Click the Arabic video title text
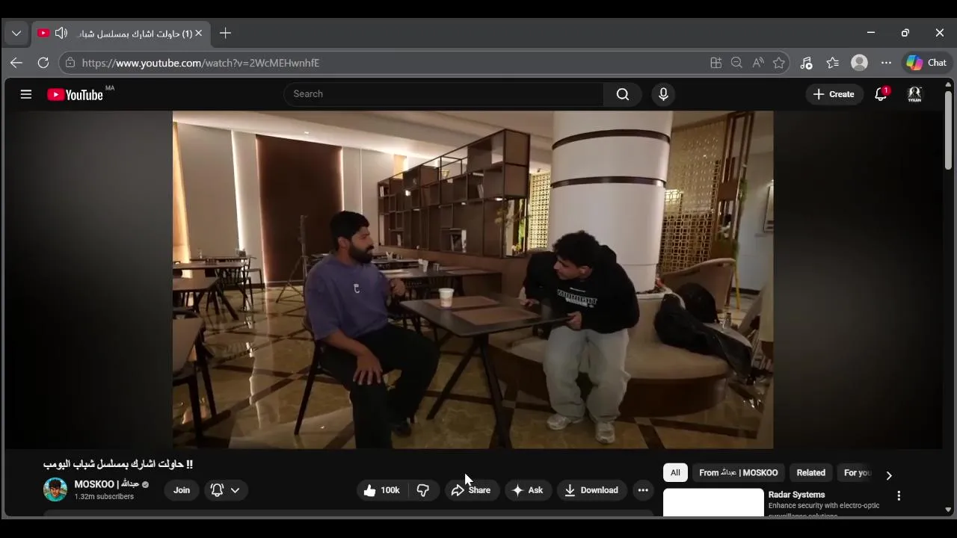Screen dimensions: 957x538 118,464
